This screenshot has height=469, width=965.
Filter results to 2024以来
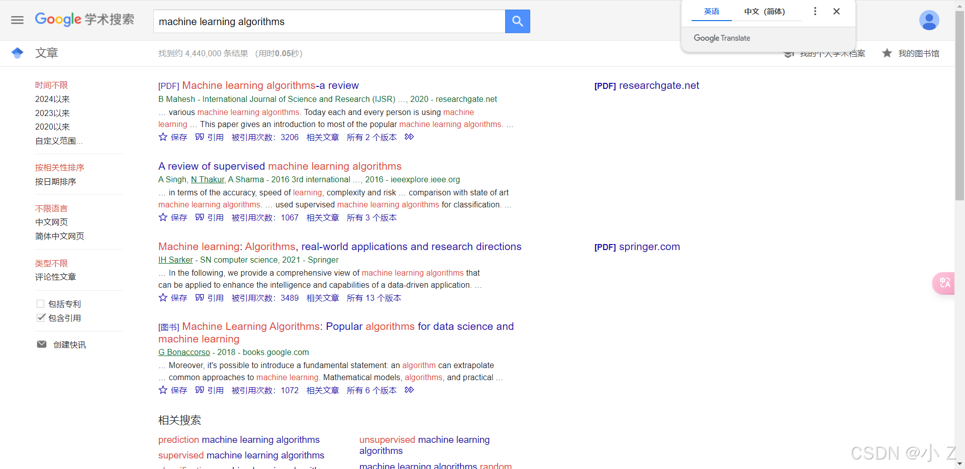point(52,99)
